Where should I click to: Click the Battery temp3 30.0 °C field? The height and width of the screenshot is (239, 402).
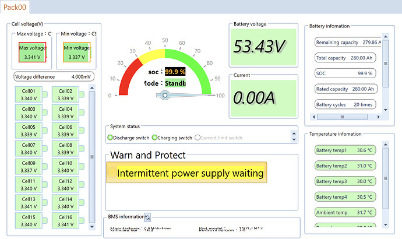(345, 181)
